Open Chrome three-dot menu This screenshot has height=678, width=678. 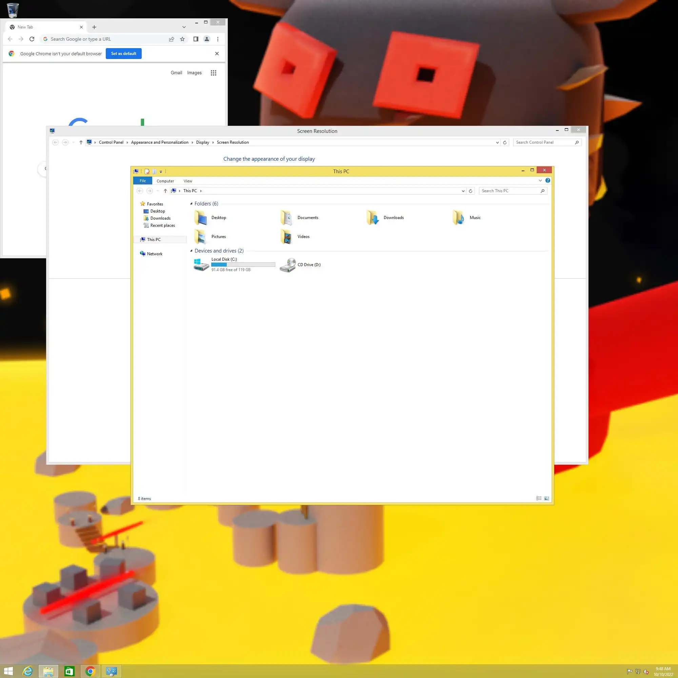click(218, 39)
